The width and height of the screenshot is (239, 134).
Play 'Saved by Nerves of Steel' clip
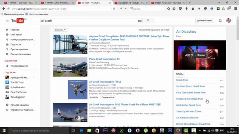pos(189,111)
